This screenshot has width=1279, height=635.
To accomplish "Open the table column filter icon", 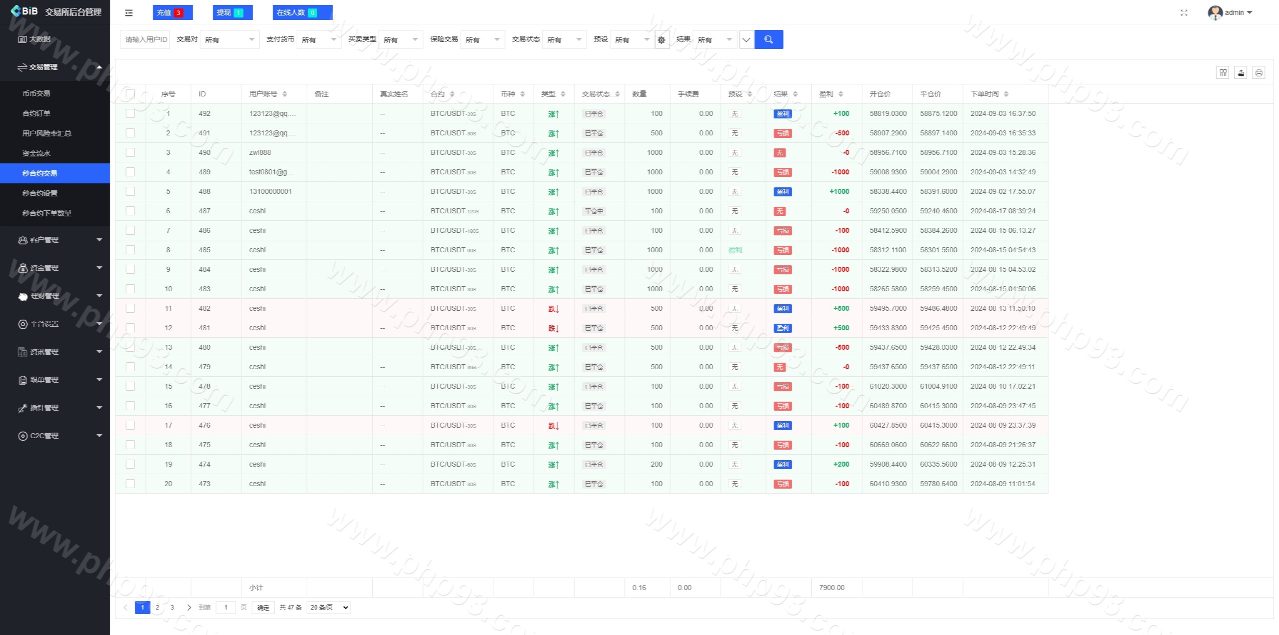I will tap(1223, 73).
